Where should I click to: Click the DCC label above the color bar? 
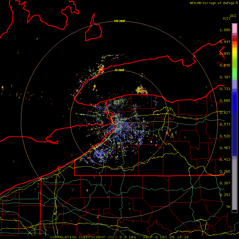pos(233,16)
